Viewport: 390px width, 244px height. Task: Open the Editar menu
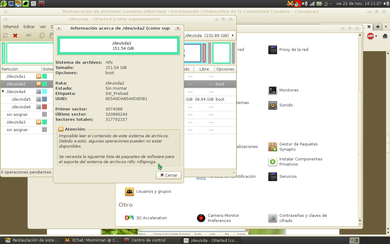pyautogui.click(x=29, y=27)
